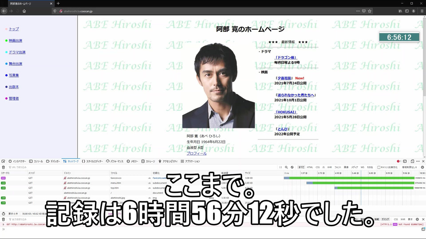Screen dimensions: 426x239
Task: Open devtools three-dot customize menu
Action: click(418, 161)
